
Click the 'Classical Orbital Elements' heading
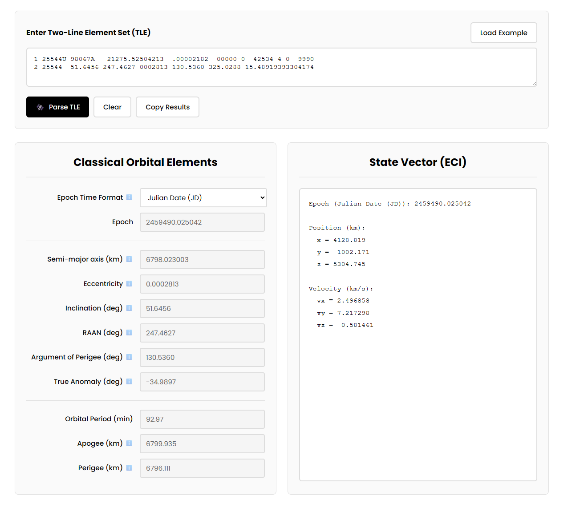coord(146,162)
